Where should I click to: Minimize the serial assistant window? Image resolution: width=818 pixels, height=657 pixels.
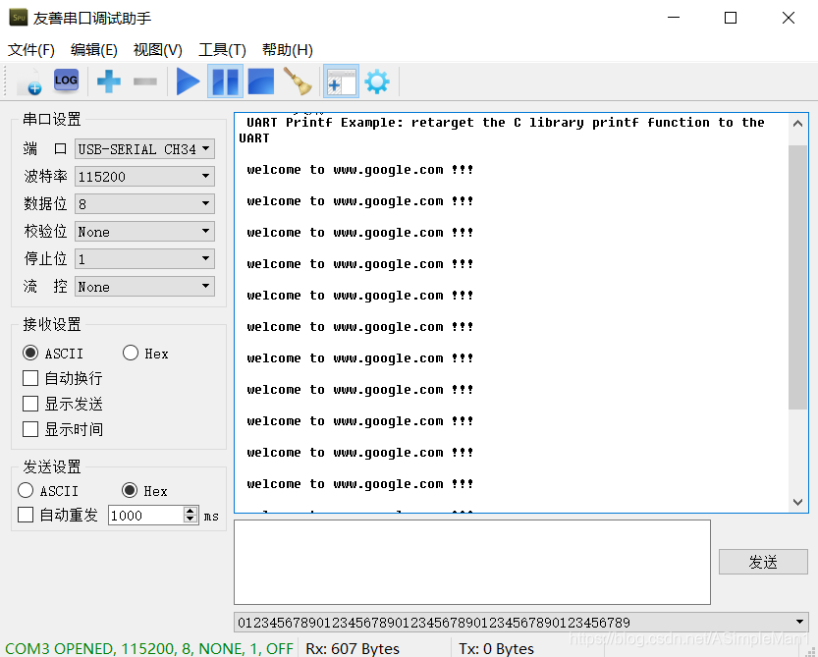pos(674,18)
